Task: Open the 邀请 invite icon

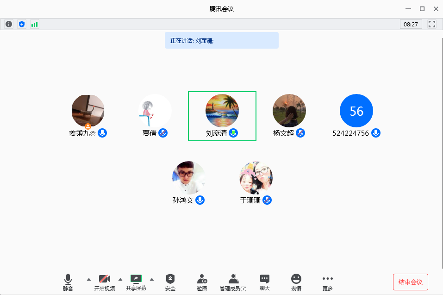Action: tap(202, 282)
